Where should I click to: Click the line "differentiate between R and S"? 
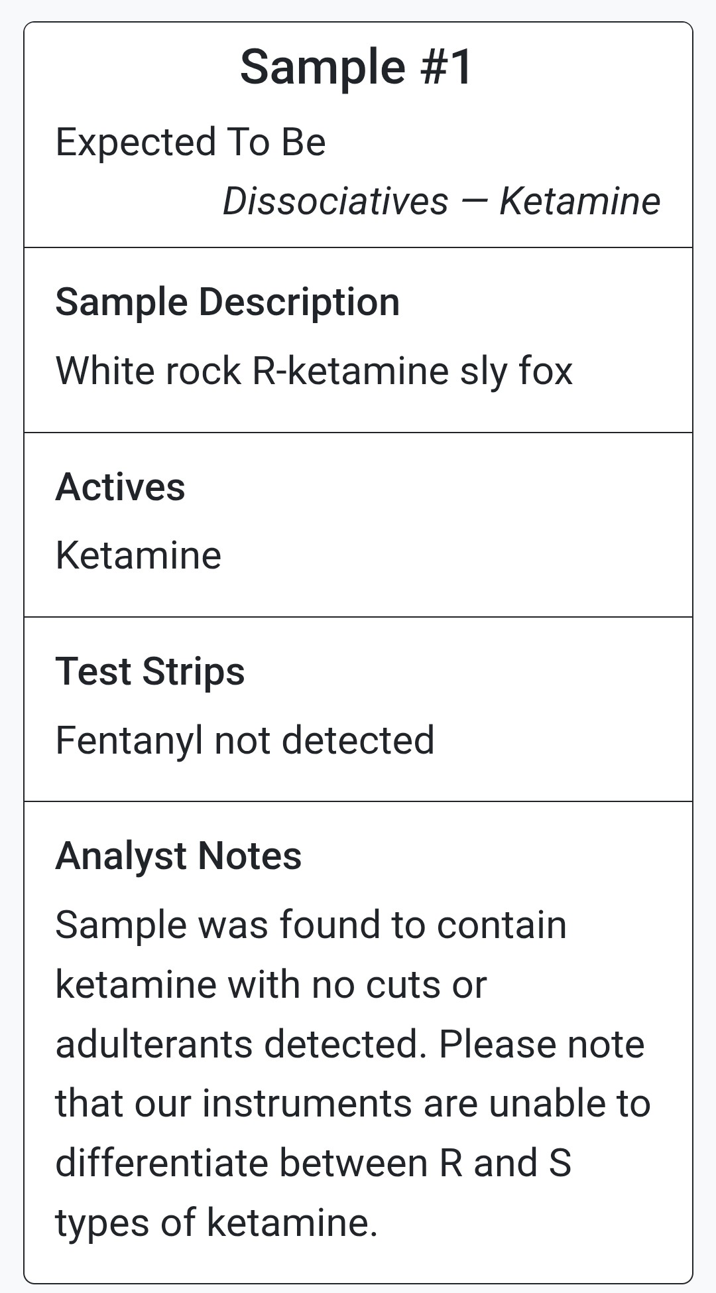(x=313, y=1163)
